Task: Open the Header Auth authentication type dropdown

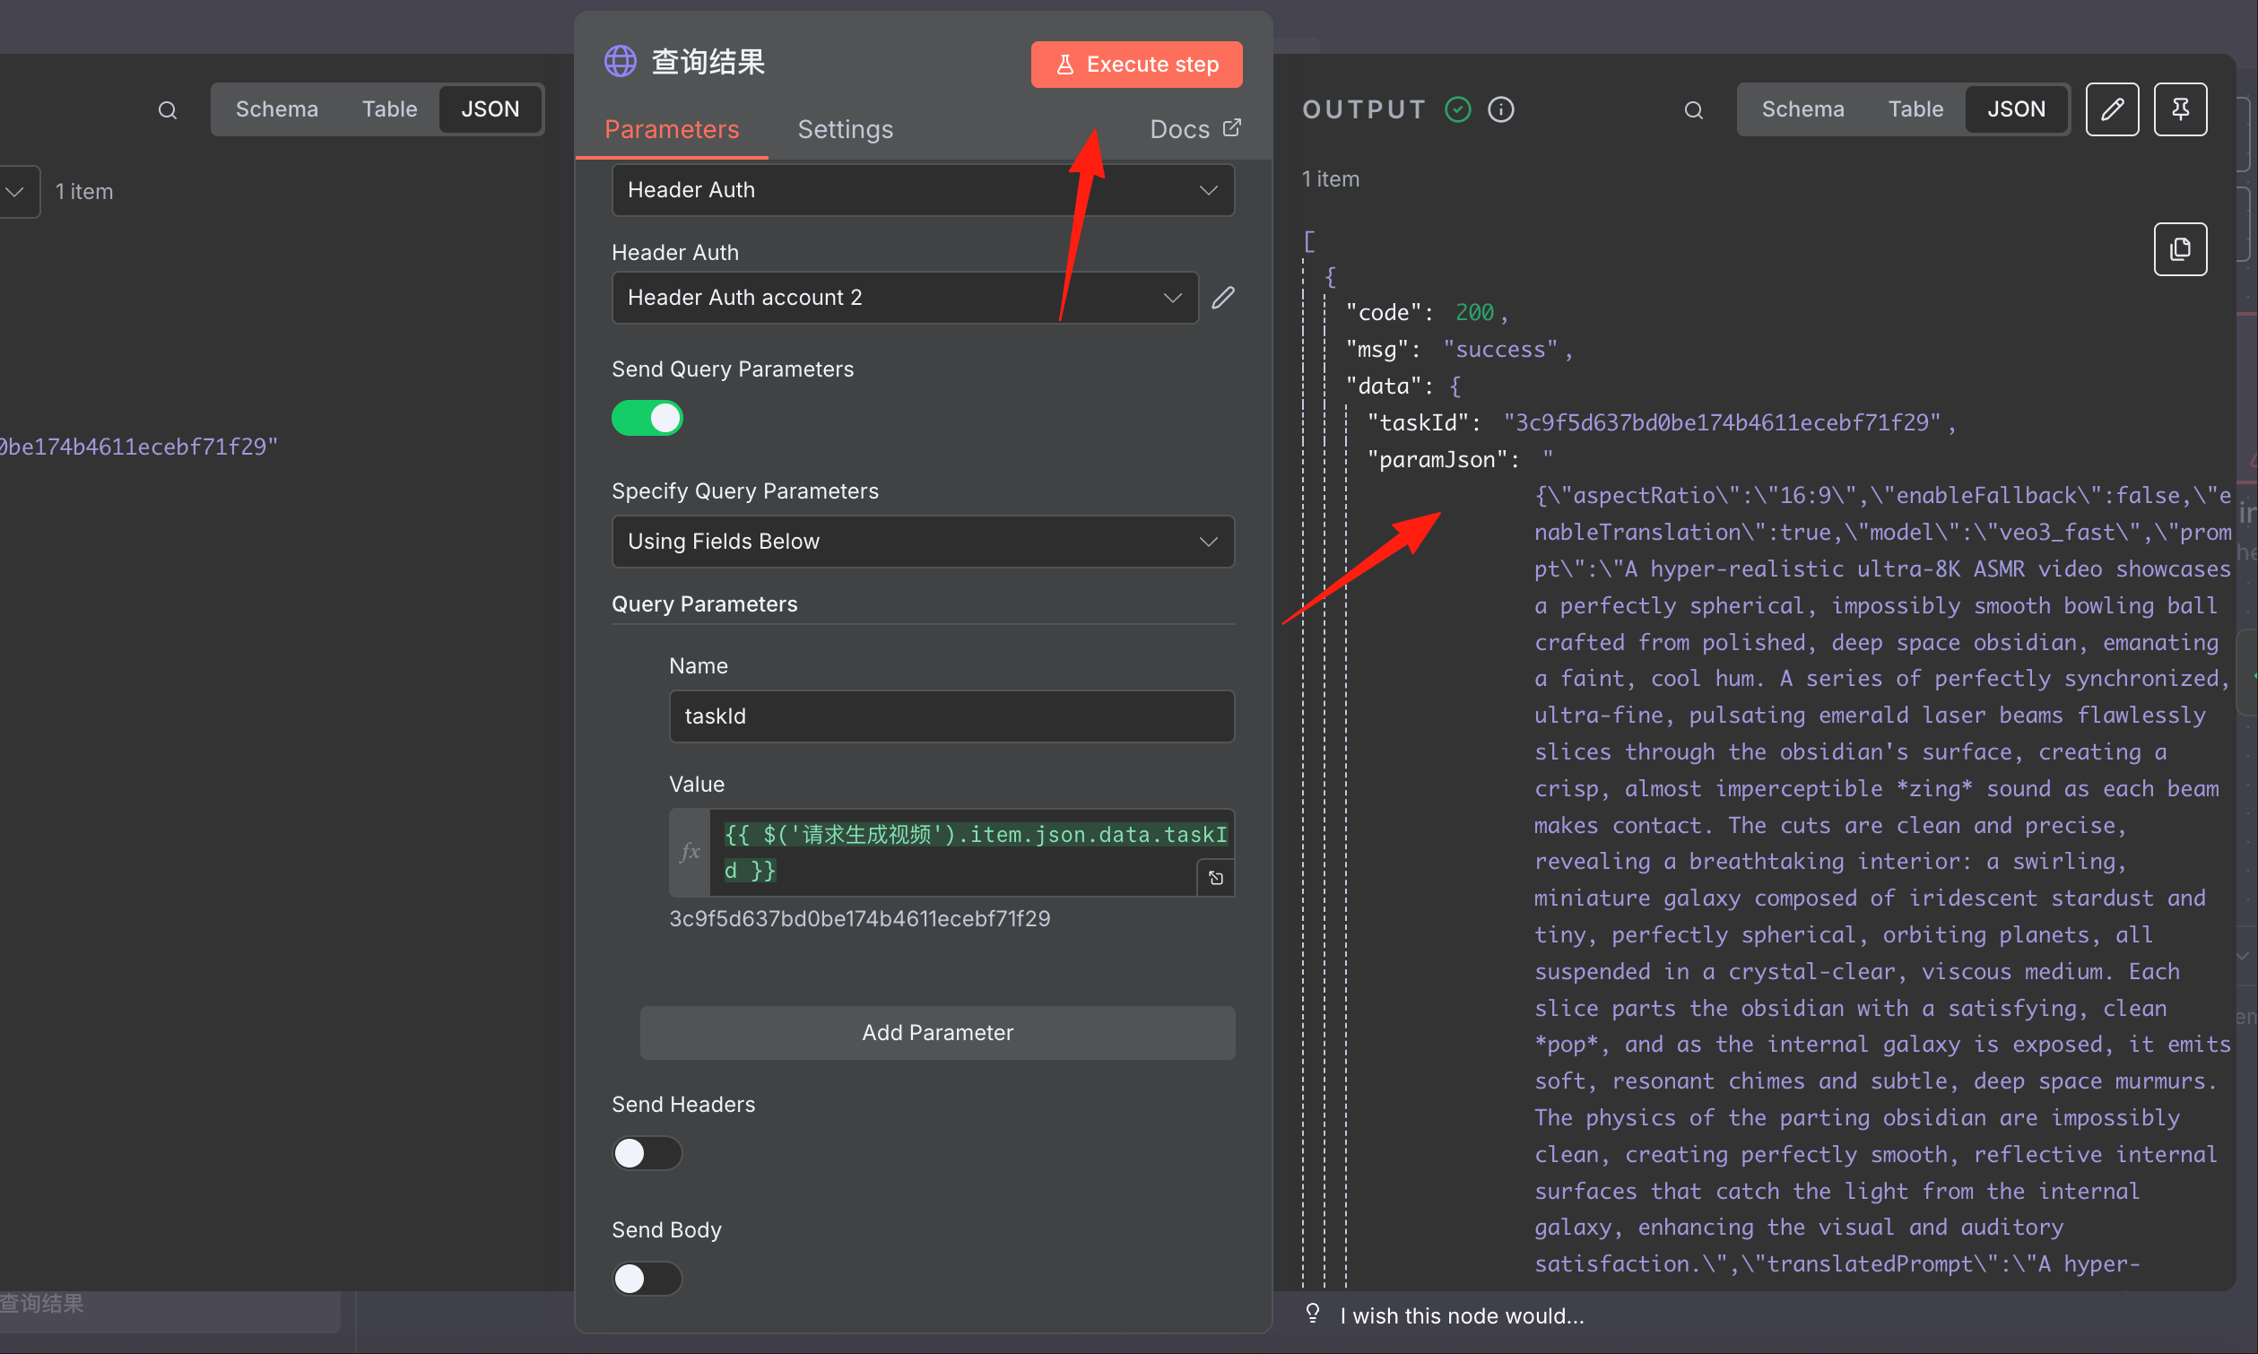Action: pyautogui.click(x=924, y=190)
